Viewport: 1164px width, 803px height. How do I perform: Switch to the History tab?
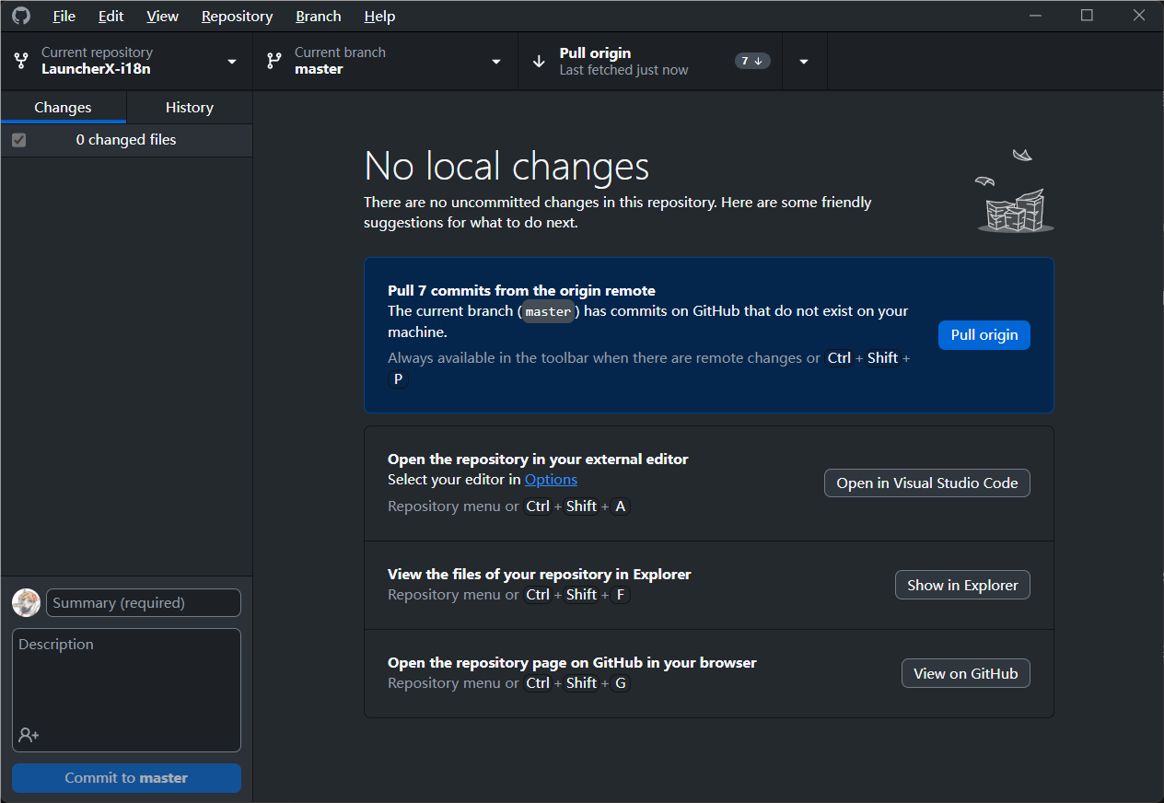190,108
